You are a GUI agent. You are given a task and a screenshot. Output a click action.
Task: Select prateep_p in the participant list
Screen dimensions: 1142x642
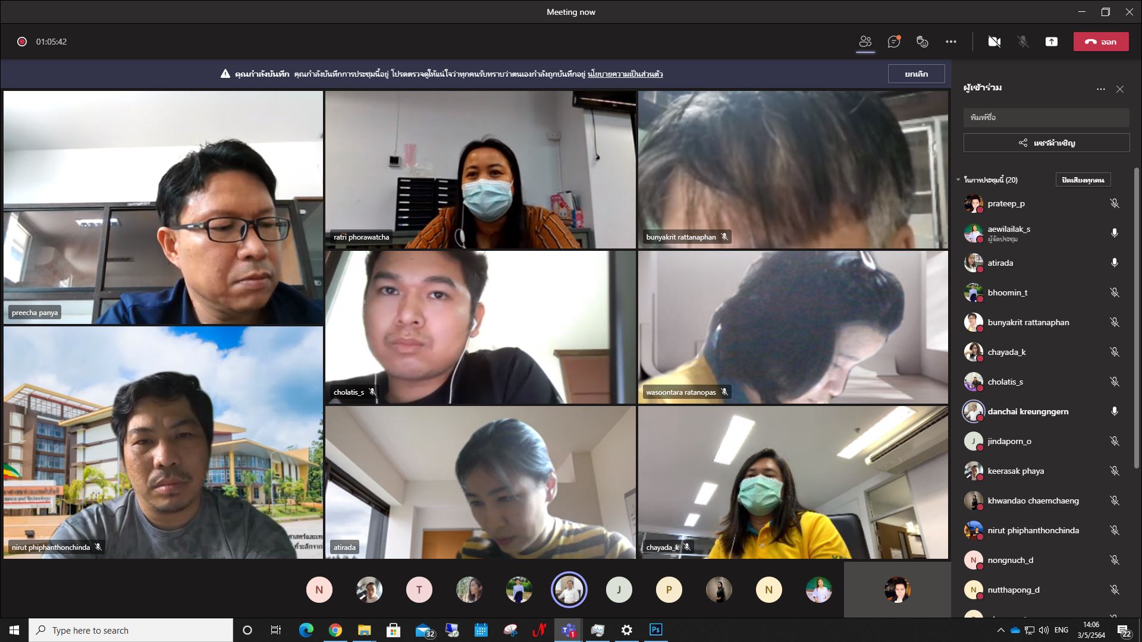coord(1006,203)
